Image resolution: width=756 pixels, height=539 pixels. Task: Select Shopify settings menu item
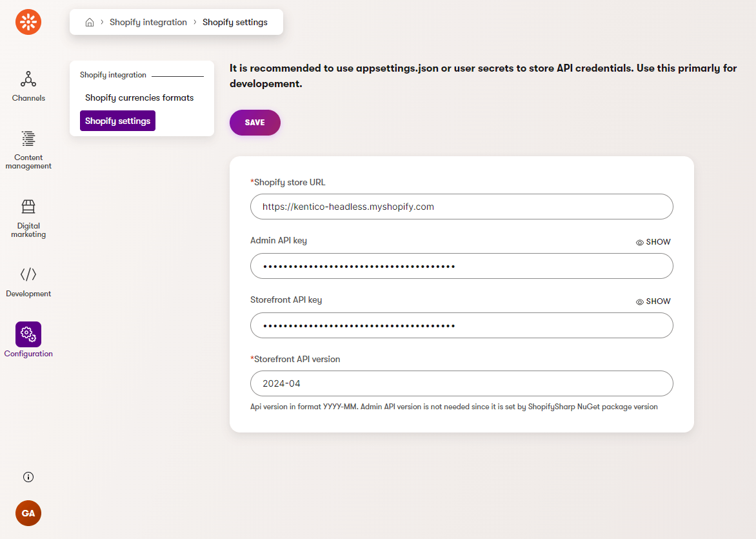coord(117,121)
